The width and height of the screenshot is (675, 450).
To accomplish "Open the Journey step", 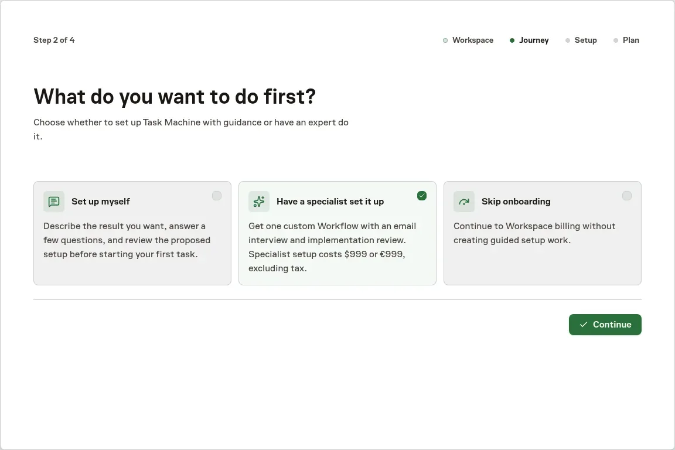I will pyautogui.click(x=529, y=40).
